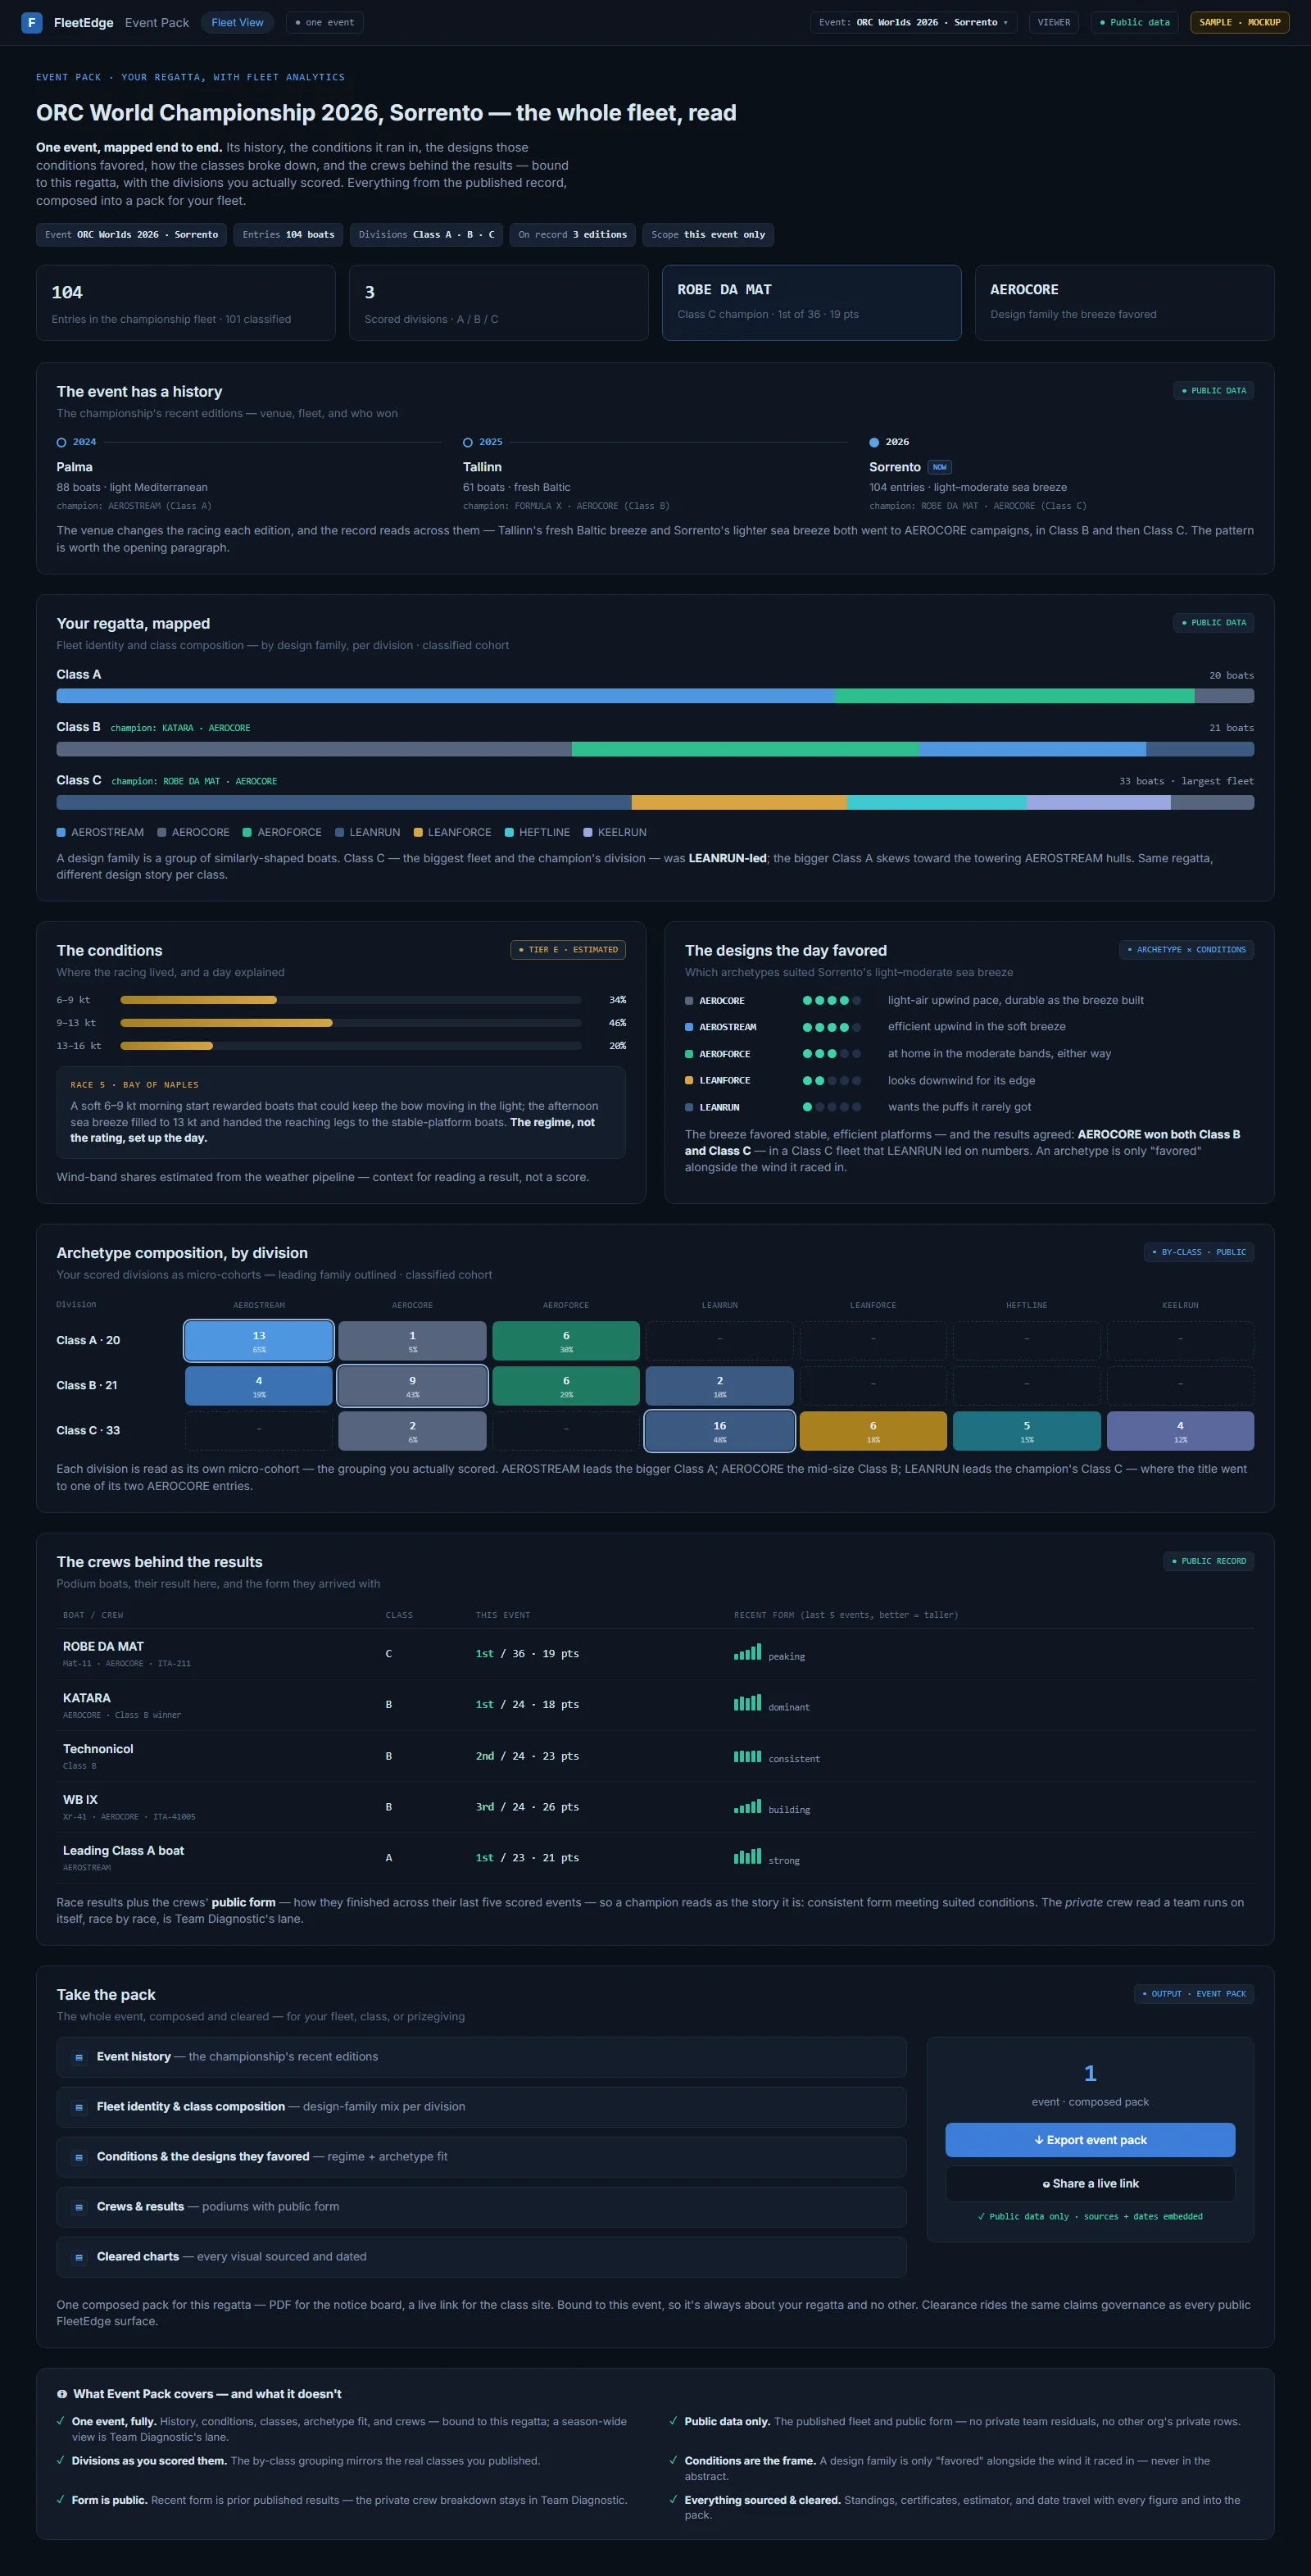Click the LEANRUN one-dot rating in designs favored
1311x2576 pixels.
(831, 1107)
